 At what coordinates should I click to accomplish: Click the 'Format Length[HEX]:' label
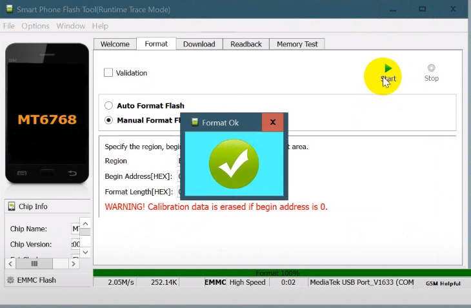point(139,192)
